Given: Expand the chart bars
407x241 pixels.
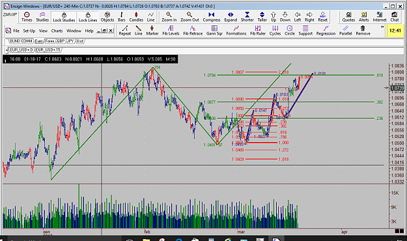Looking at the screenshot, I should click(231, 17).
